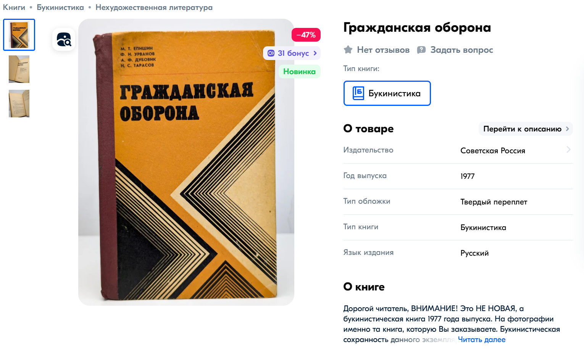The image size is (584, 360).
Task: Select first book cover thumbnail
Action: coord(19,35)
